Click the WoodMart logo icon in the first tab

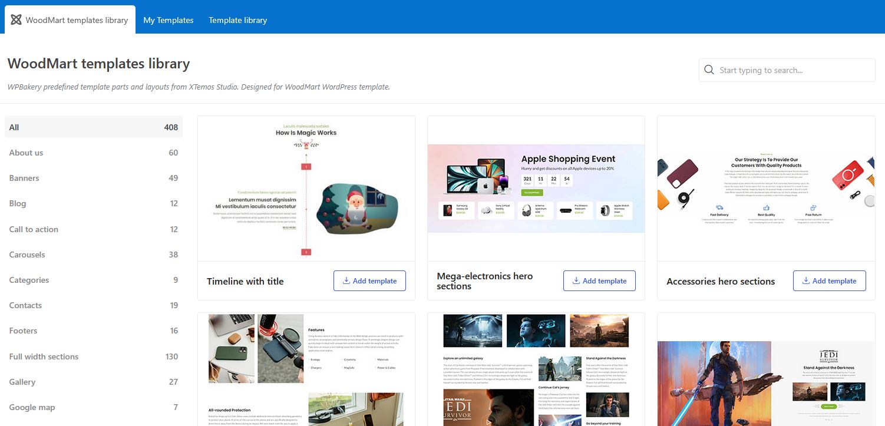coord(16,20)
